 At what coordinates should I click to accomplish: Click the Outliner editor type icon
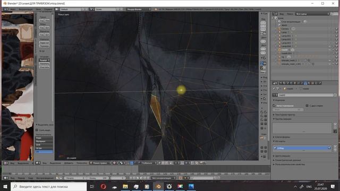tap(275, 14)
